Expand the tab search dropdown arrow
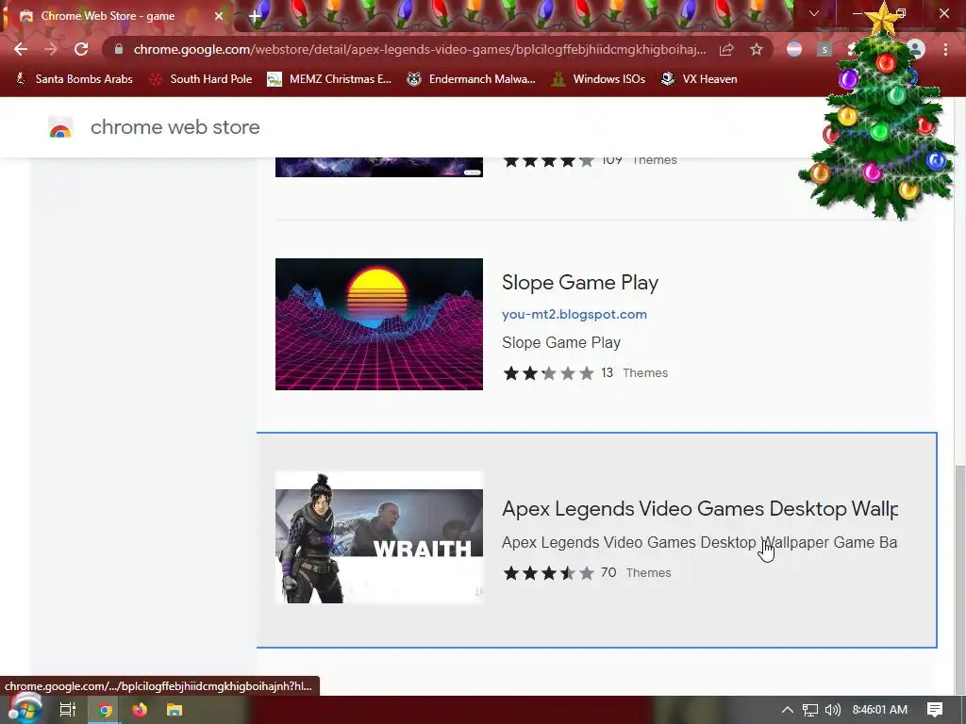Screen dimensions: 966x724 [x=814, y=13]
